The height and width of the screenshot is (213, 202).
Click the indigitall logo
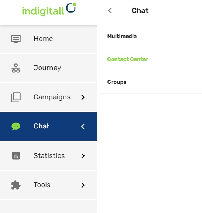tap(49, 9)
